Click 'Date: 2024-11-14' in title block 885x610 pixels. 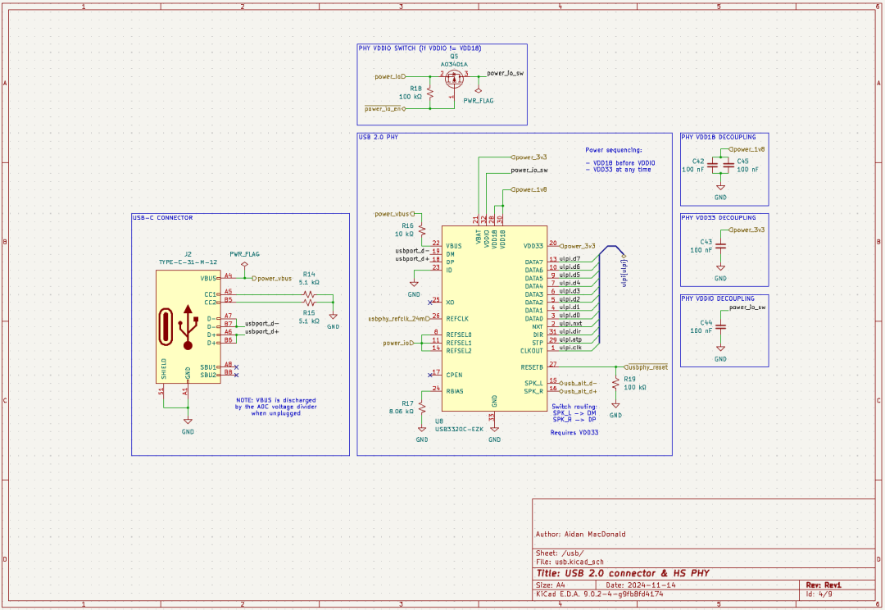[641, 585]
